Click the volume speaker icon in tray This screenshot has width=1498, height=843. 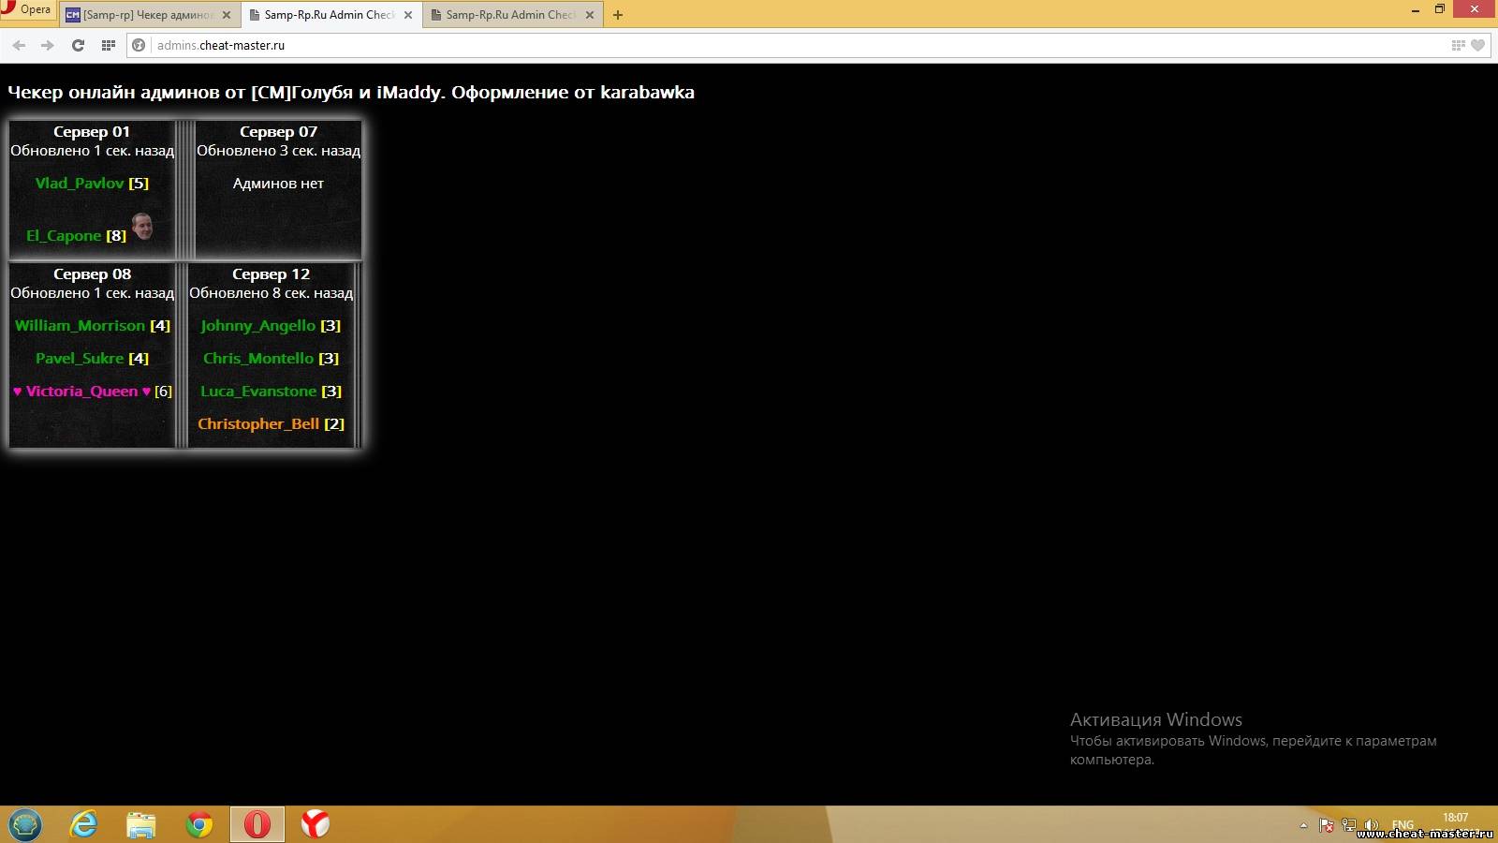[1372, 825]
